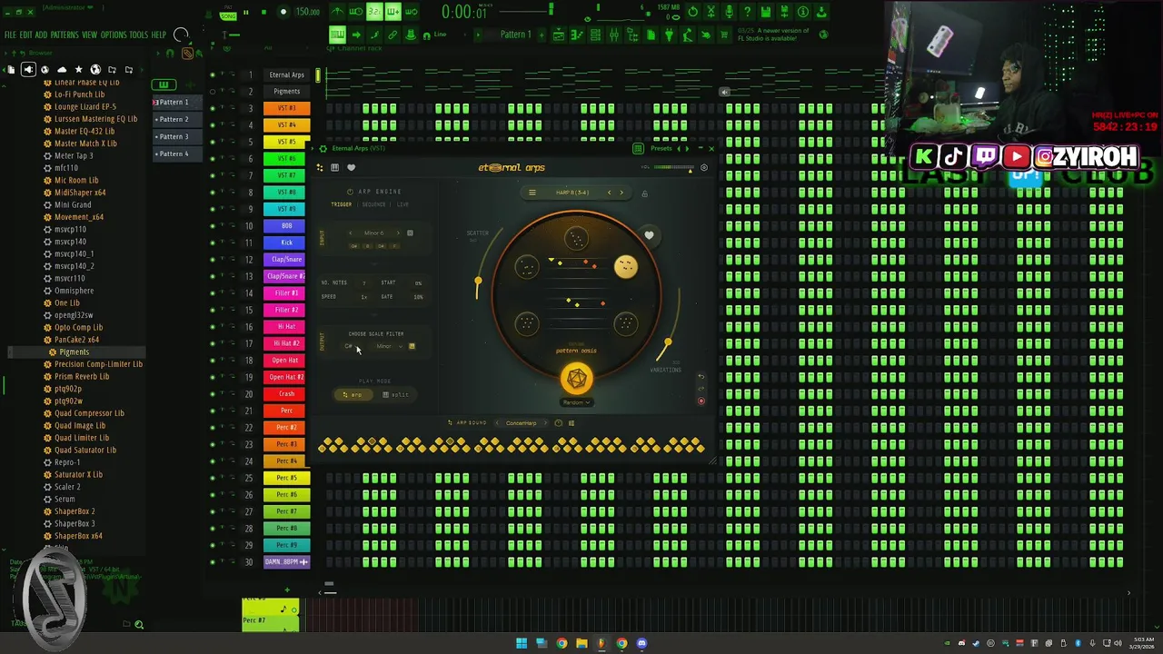Click the undo arrow in Eternal Arps

click(x=701, y=377)
